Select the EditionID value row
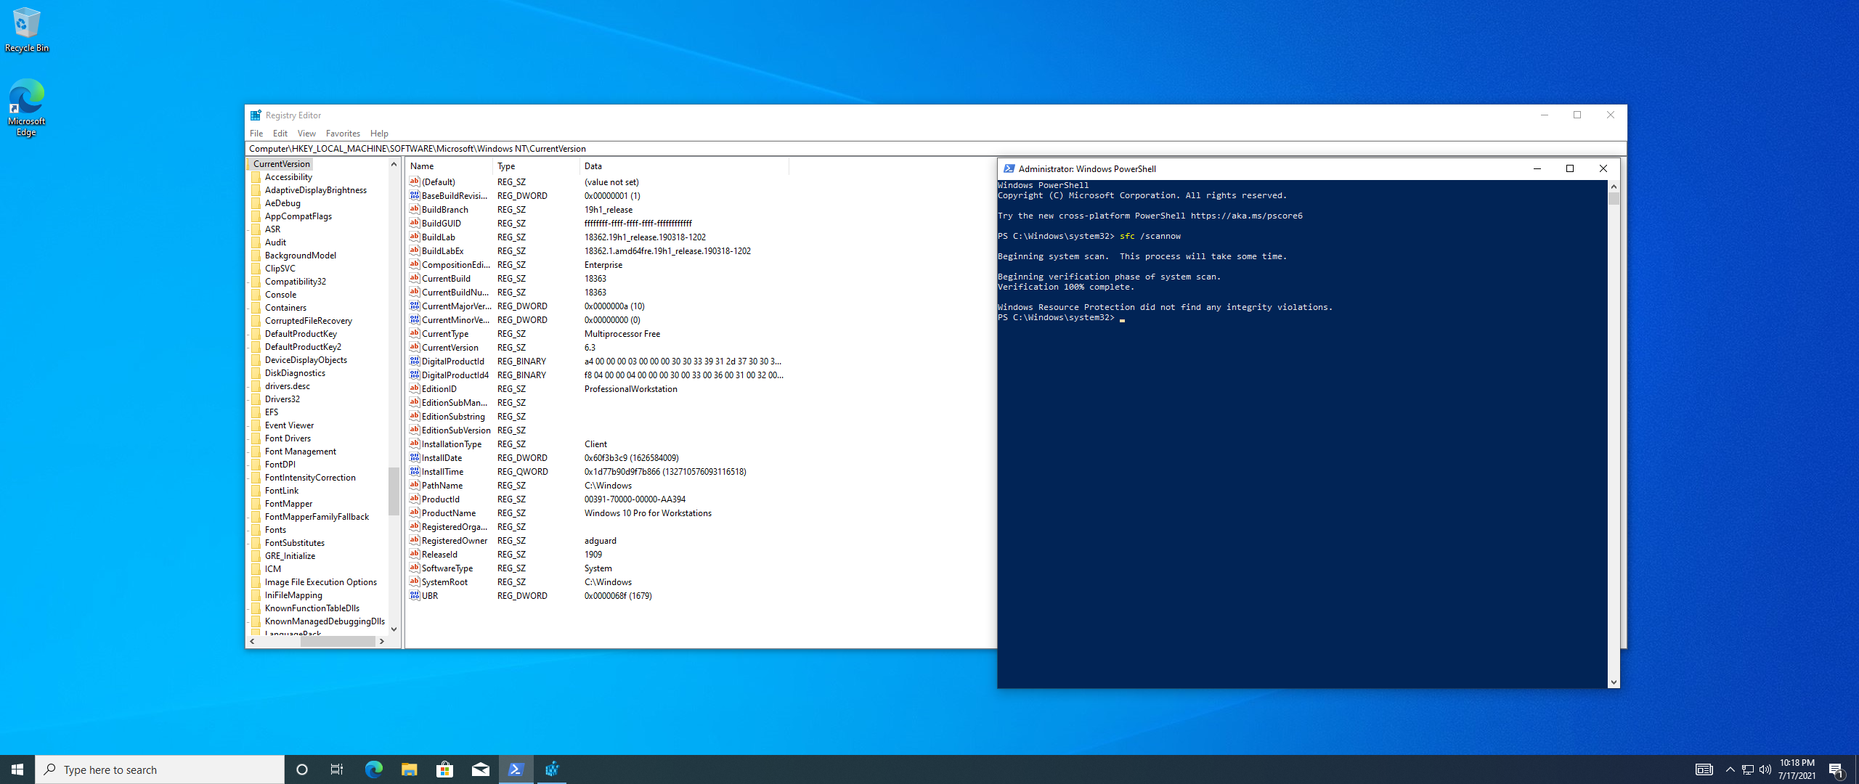 (597, 389)
